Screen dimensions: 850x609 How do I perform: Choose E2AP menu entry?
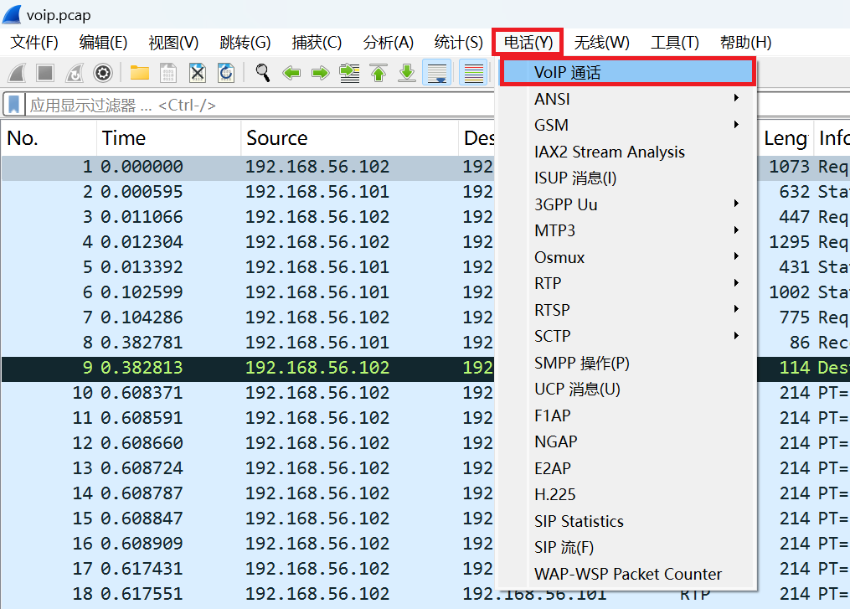tap(627, 468)
